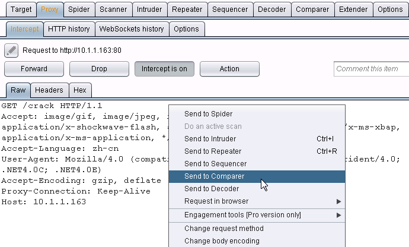Viewport: 409px width, 247px height.
Task: Switch to the Raw view tab
Action: (18, 90)
